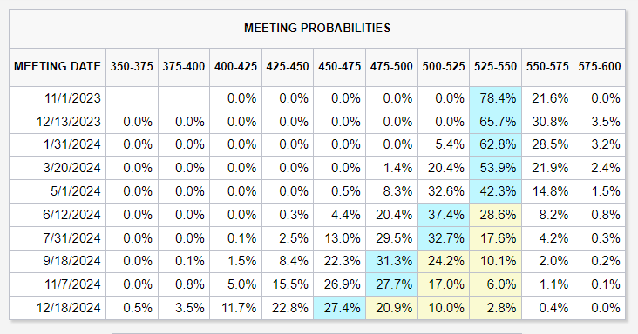This screenshot has height=334, width=638.
Task: Select the 78.4% cell for 11/1/2023
Action: click(496, 98)
